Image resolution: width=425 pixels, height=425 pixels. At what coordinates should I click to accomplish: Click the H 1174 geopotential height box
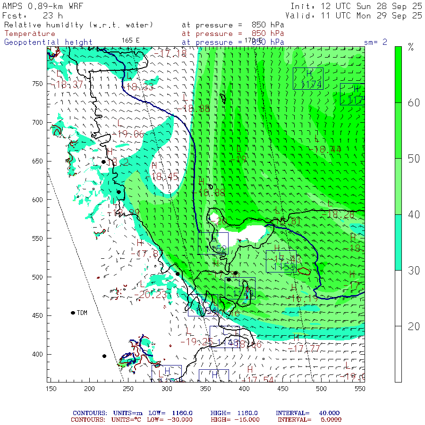click(308, 78)
